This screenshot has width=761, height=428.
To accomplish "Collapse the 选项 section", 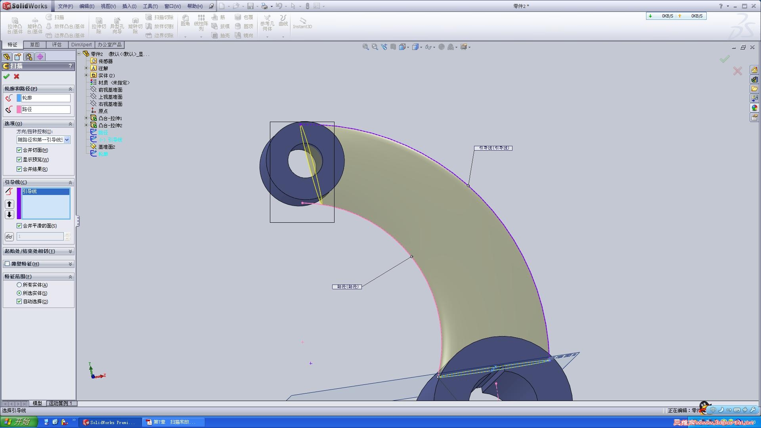I will [x=70, y=124].
